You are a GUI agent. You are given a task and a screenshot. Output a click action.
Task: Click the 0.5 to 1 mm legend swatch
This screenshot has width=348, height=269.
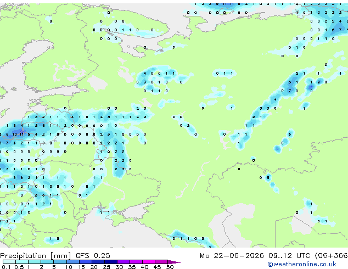coord(22,262)
